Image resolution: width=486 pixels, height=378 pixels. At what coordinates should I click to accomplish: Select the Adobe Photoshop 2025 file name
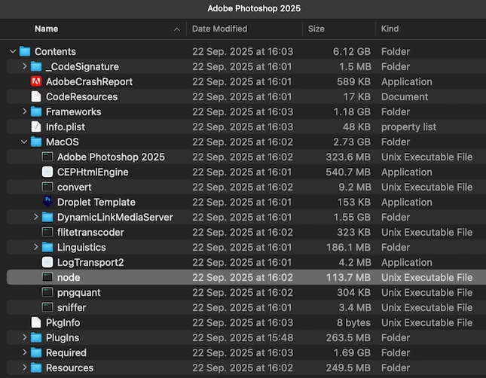[x=111, y=157]
